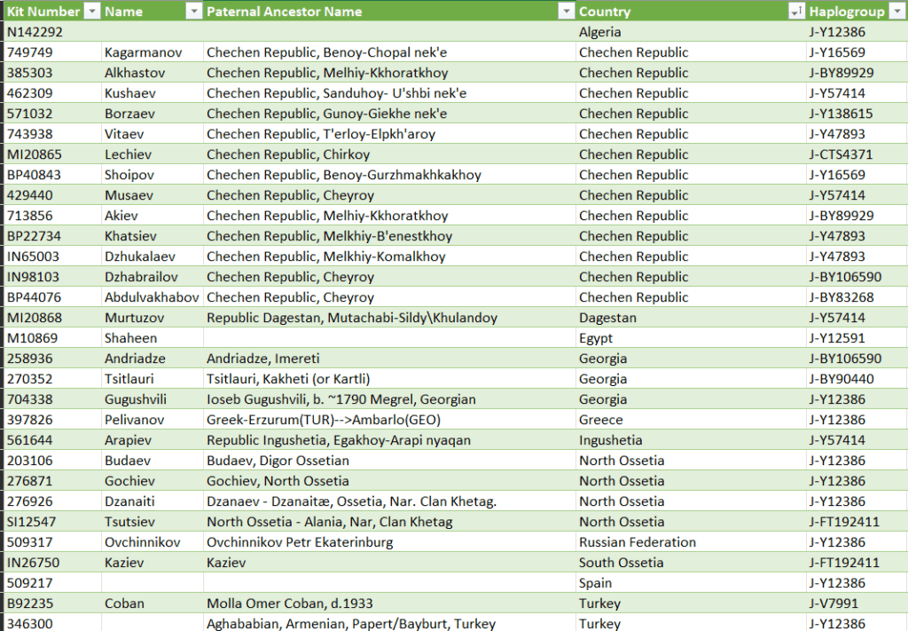Click the Russian Federation country cell
Image resolution: width=908 pixels, height=631 pixels.
click(638, 542)
